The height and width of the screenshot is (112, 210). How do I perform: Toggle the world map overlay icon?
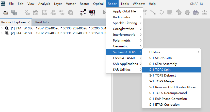[x=70, y=13]
